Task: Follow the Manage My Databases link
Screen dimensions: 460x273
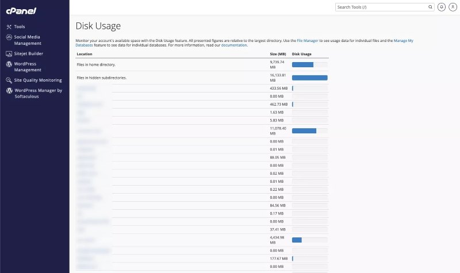Action: click(x=404, y=41)
